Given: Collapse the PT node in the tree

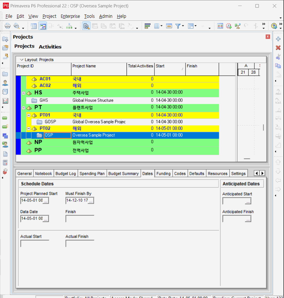Looking at the screenshot, I should (x=24, y=108).
